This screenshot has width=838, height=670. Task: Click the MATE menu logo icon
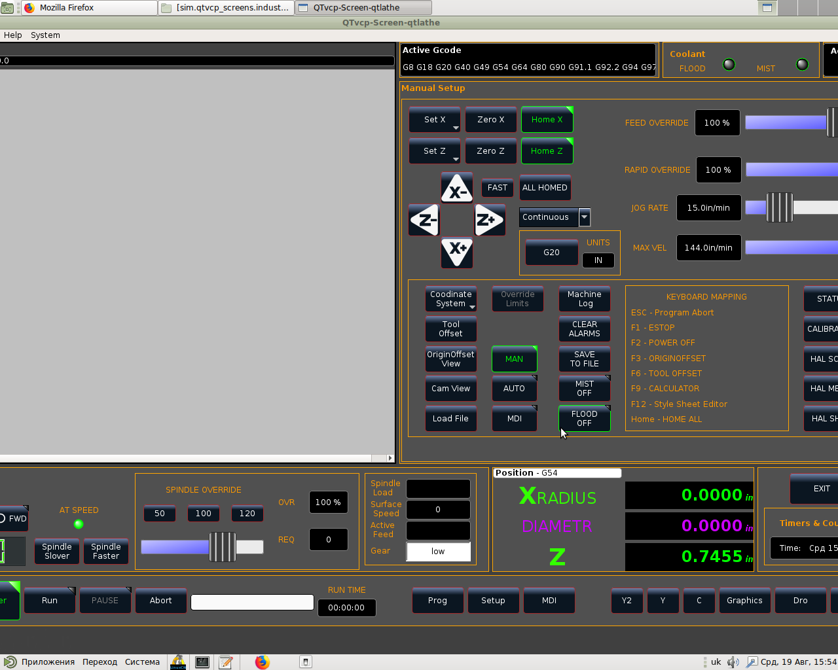click(10, 662)
